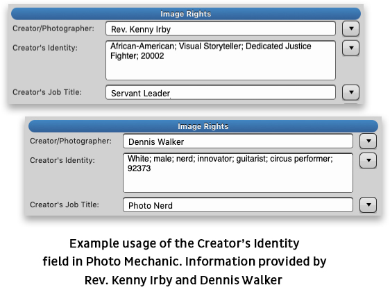Click the Photo Nerd job title field
Viewport: 390px width, 287px height.
click(x=238, y=205)
